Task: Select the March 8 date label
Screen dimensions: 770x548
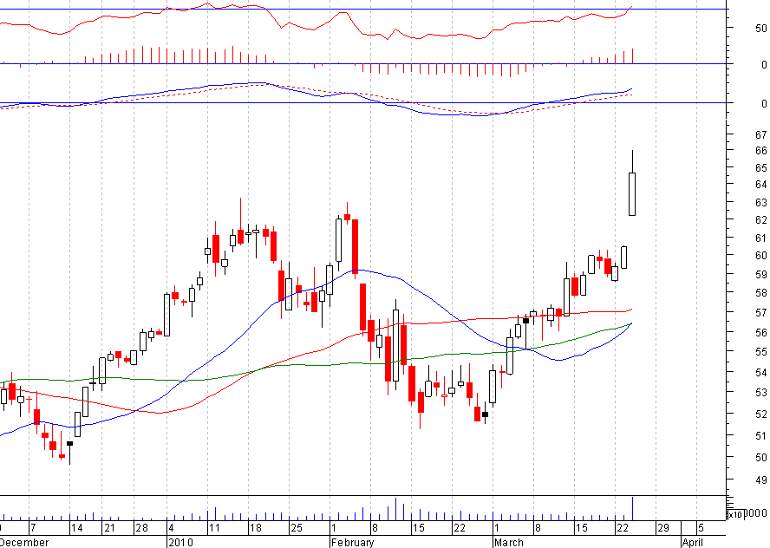Action: click(x=538, y=528)
